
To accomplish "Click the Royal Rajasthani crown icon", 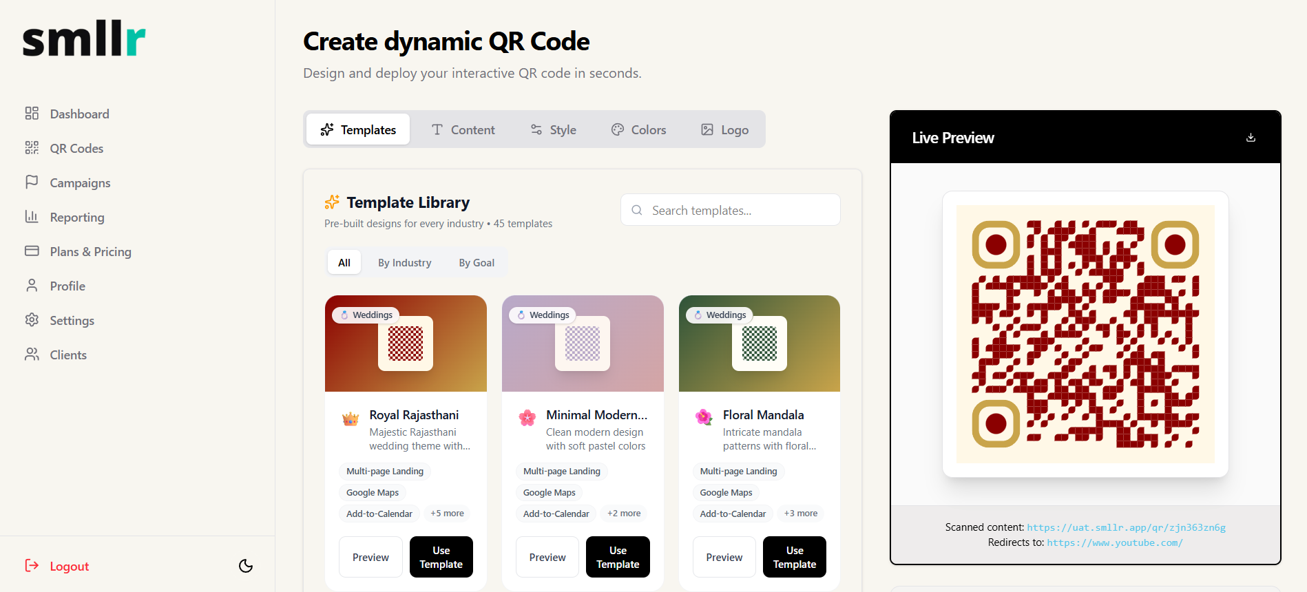I will tap(351, 418).
